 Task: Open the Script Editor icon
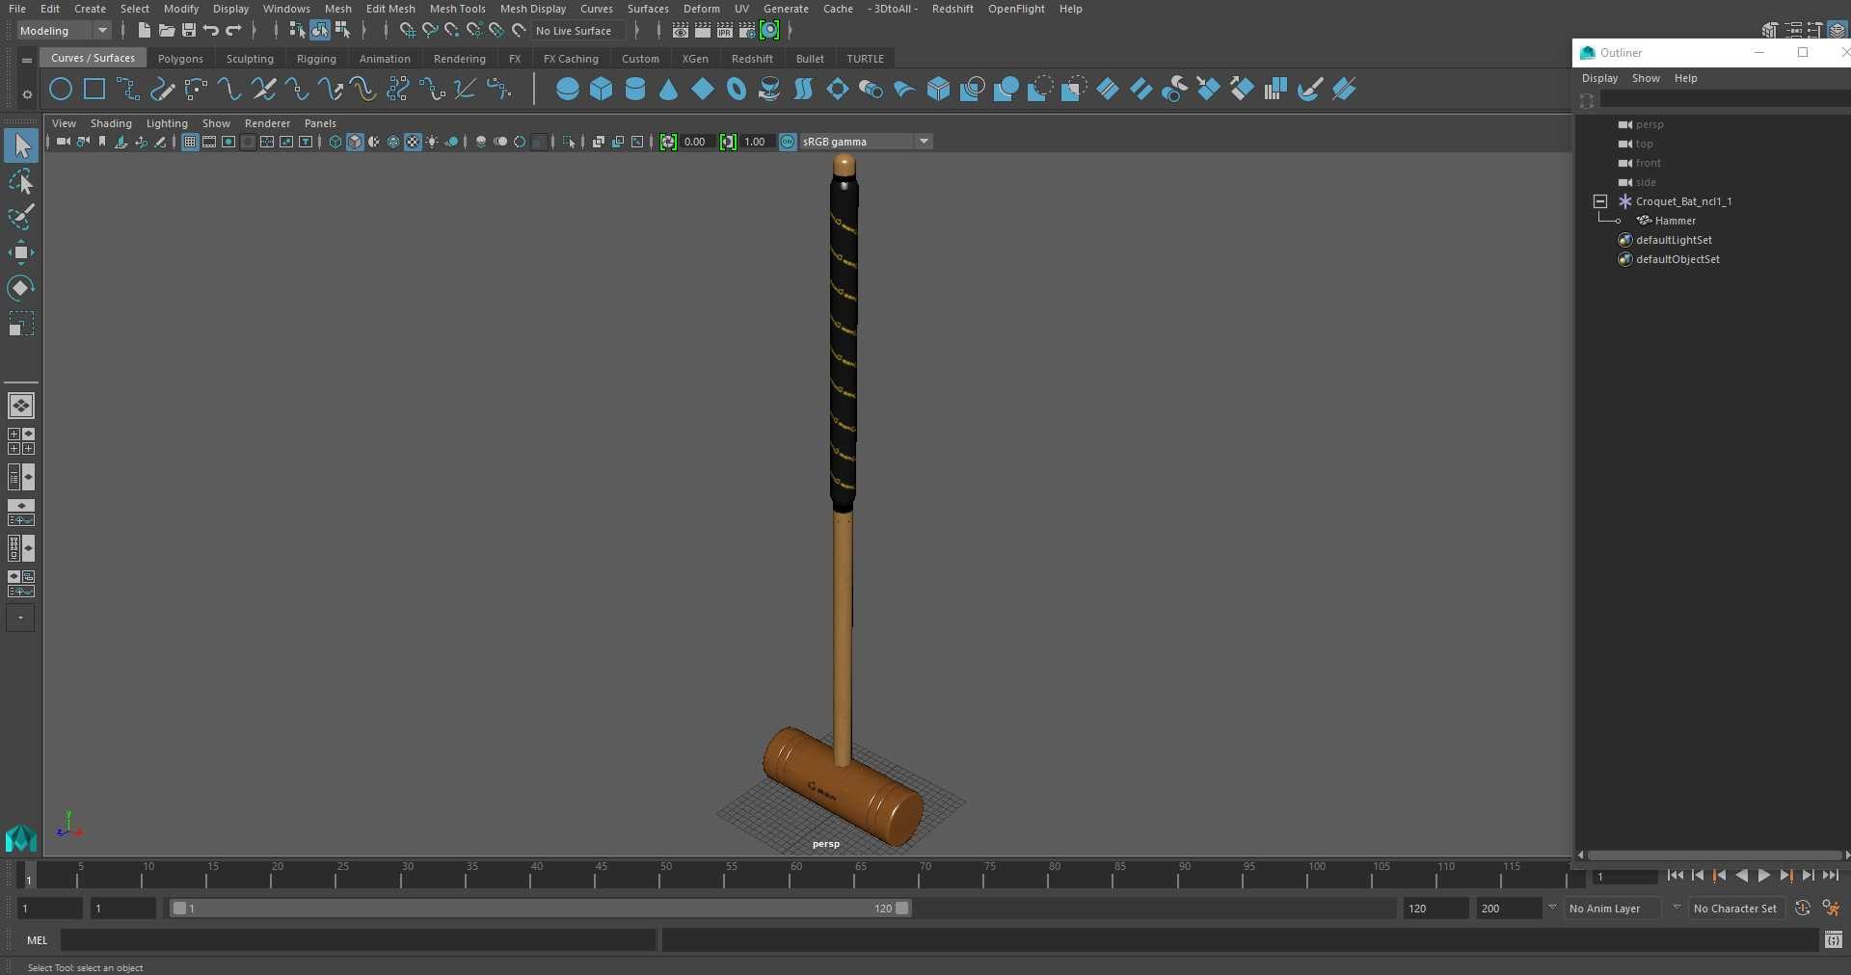1834,939
